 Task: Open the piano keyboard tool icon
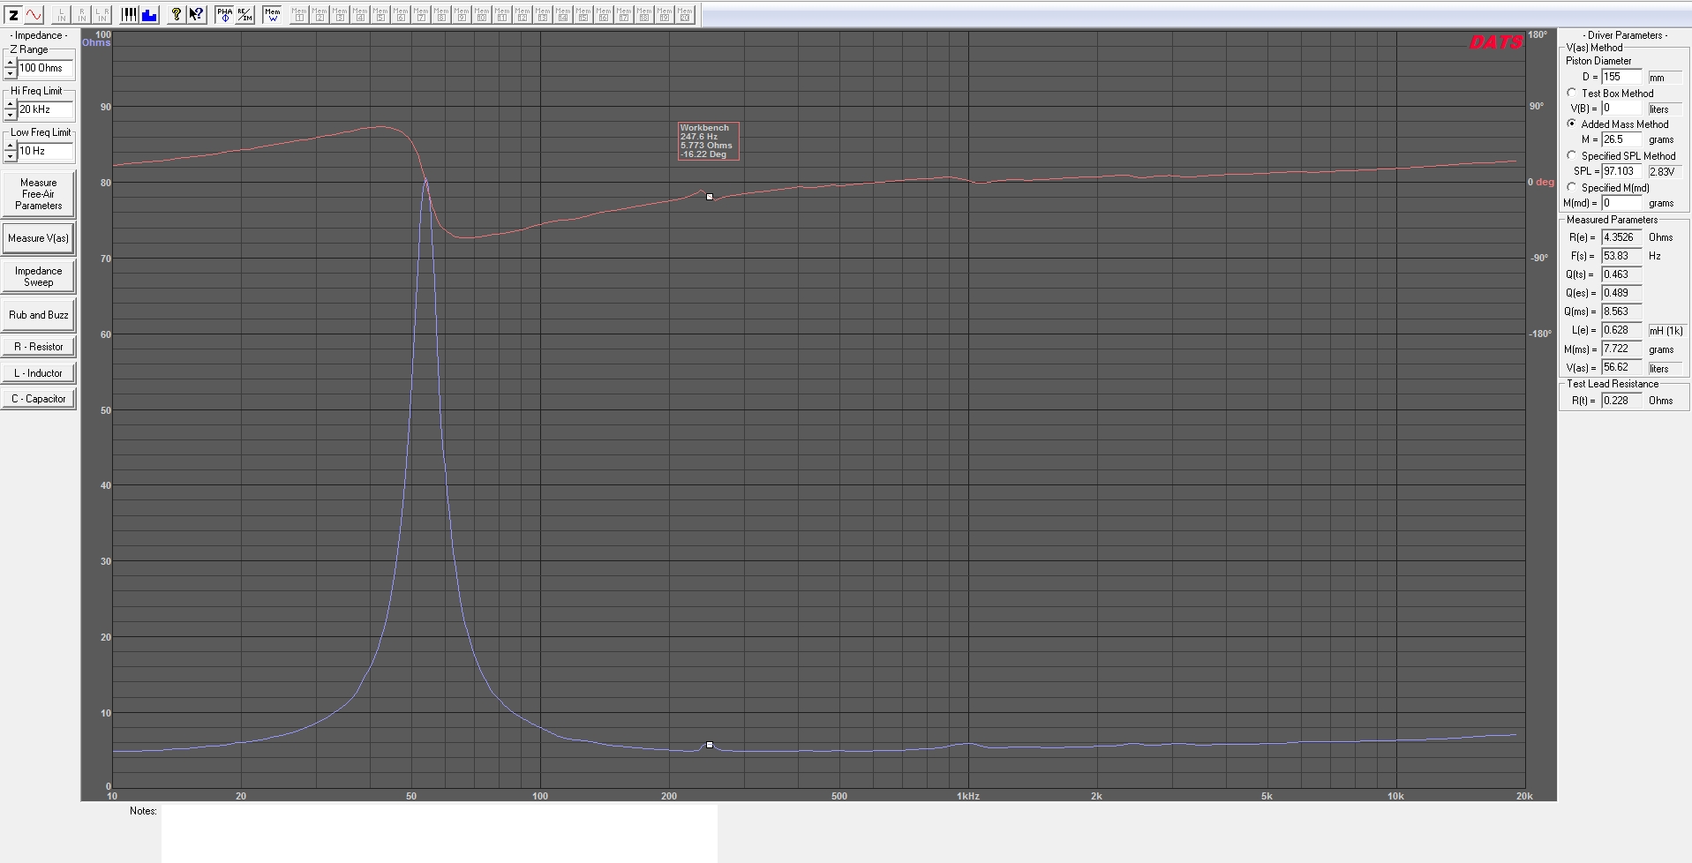pos(129,14)
